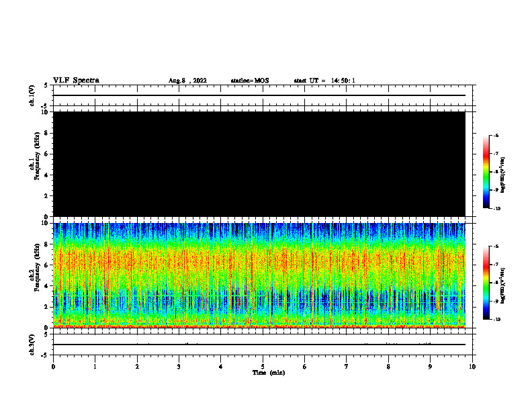Viewport: 532px width, 411px height.
Task: Click time axis tick label "0"
Action: pos(53,367)
